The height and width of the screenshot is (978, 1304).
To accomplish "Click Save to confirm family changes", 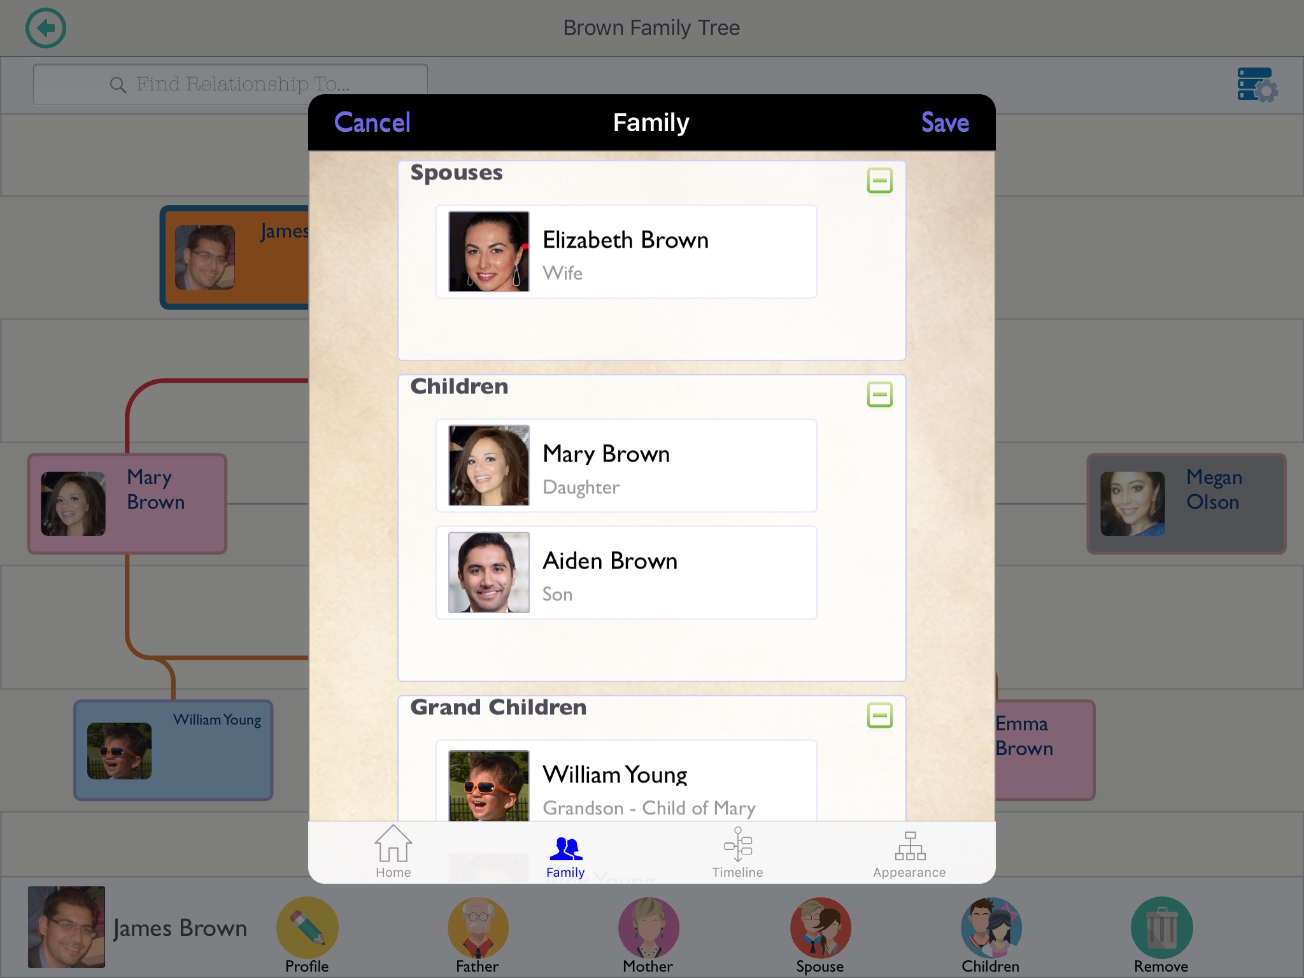I will [x=945, y=121].
